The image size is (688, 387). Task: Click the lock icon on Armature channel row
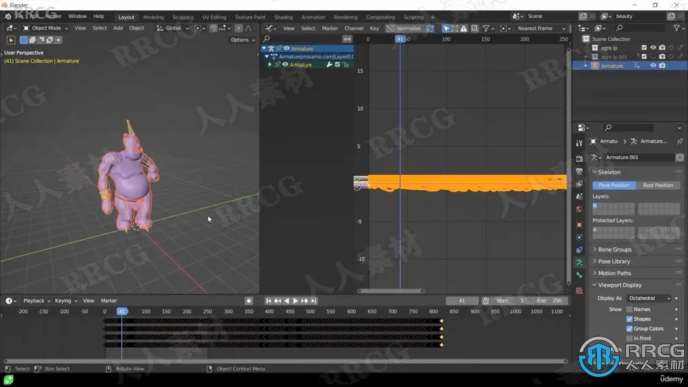coord(345,64)
